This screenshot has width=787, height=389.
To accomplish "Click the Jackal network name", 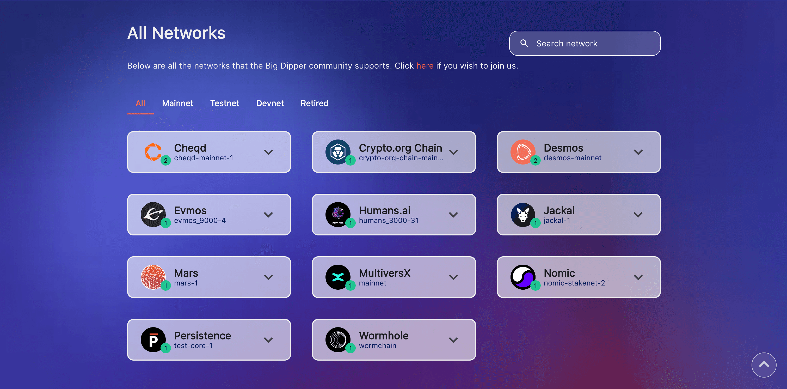I will [559, 211].
